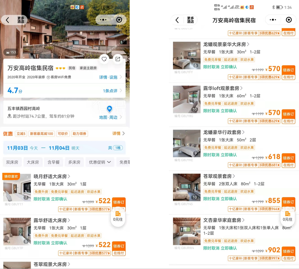Image resolution: width=299 pixels, height=269 pixels.
Task: Open the 详情·设施 section
Action: [110, 77]
